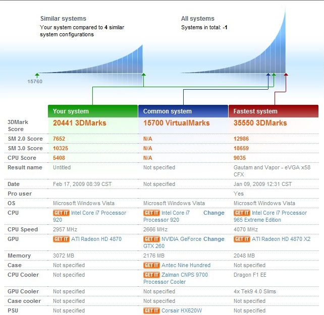Click Fastest system SM 3.0 score 18659
Screen dimensions: 324x315
point(241,148)
